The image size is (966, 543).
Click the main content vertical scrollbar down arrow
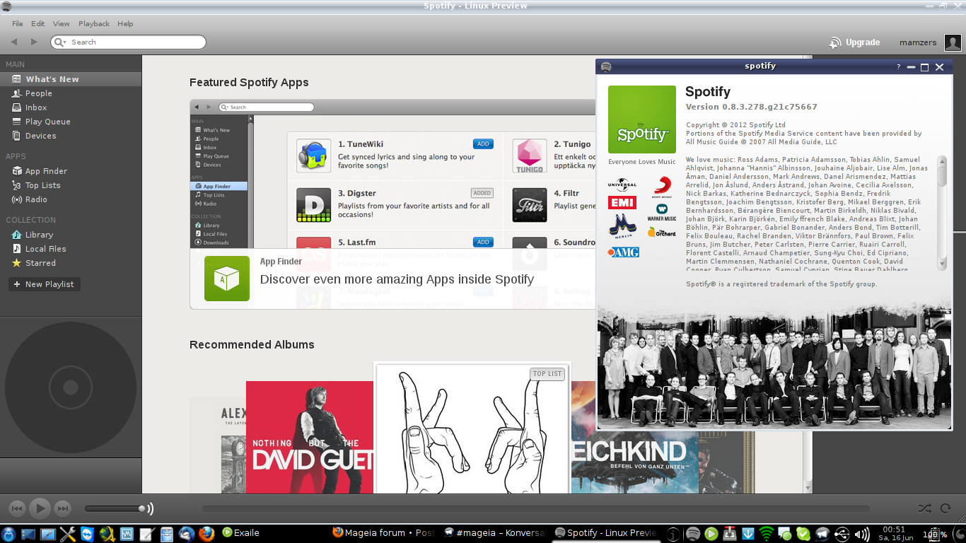click(x=808, y=488)
